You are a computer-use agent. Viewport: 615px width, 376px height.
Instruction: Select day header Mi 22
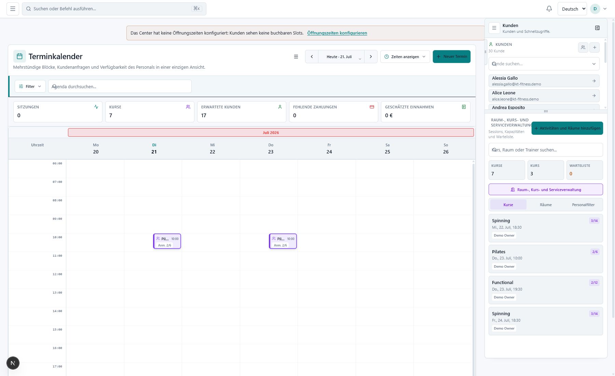pos(212,149)
